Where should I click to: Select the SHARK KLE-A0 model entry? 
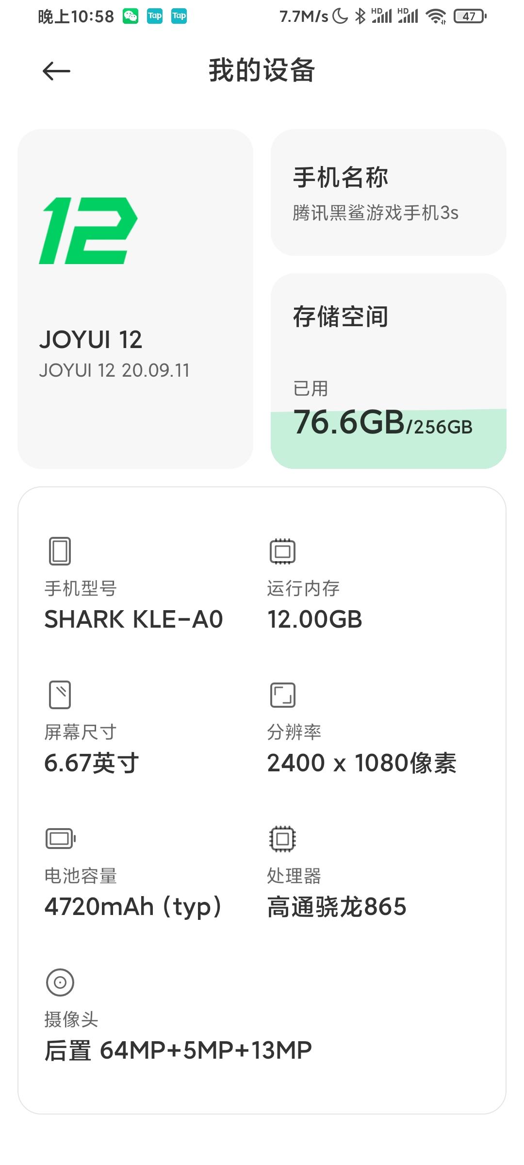click(x=133, y=605)
